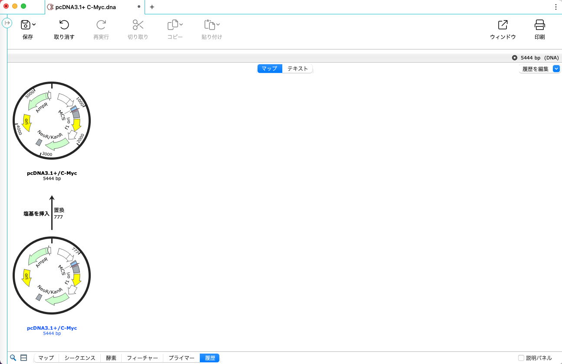Click the magnifier search icon at bottom left
This screenshot has width=562, height=364.
coord(13,358)
